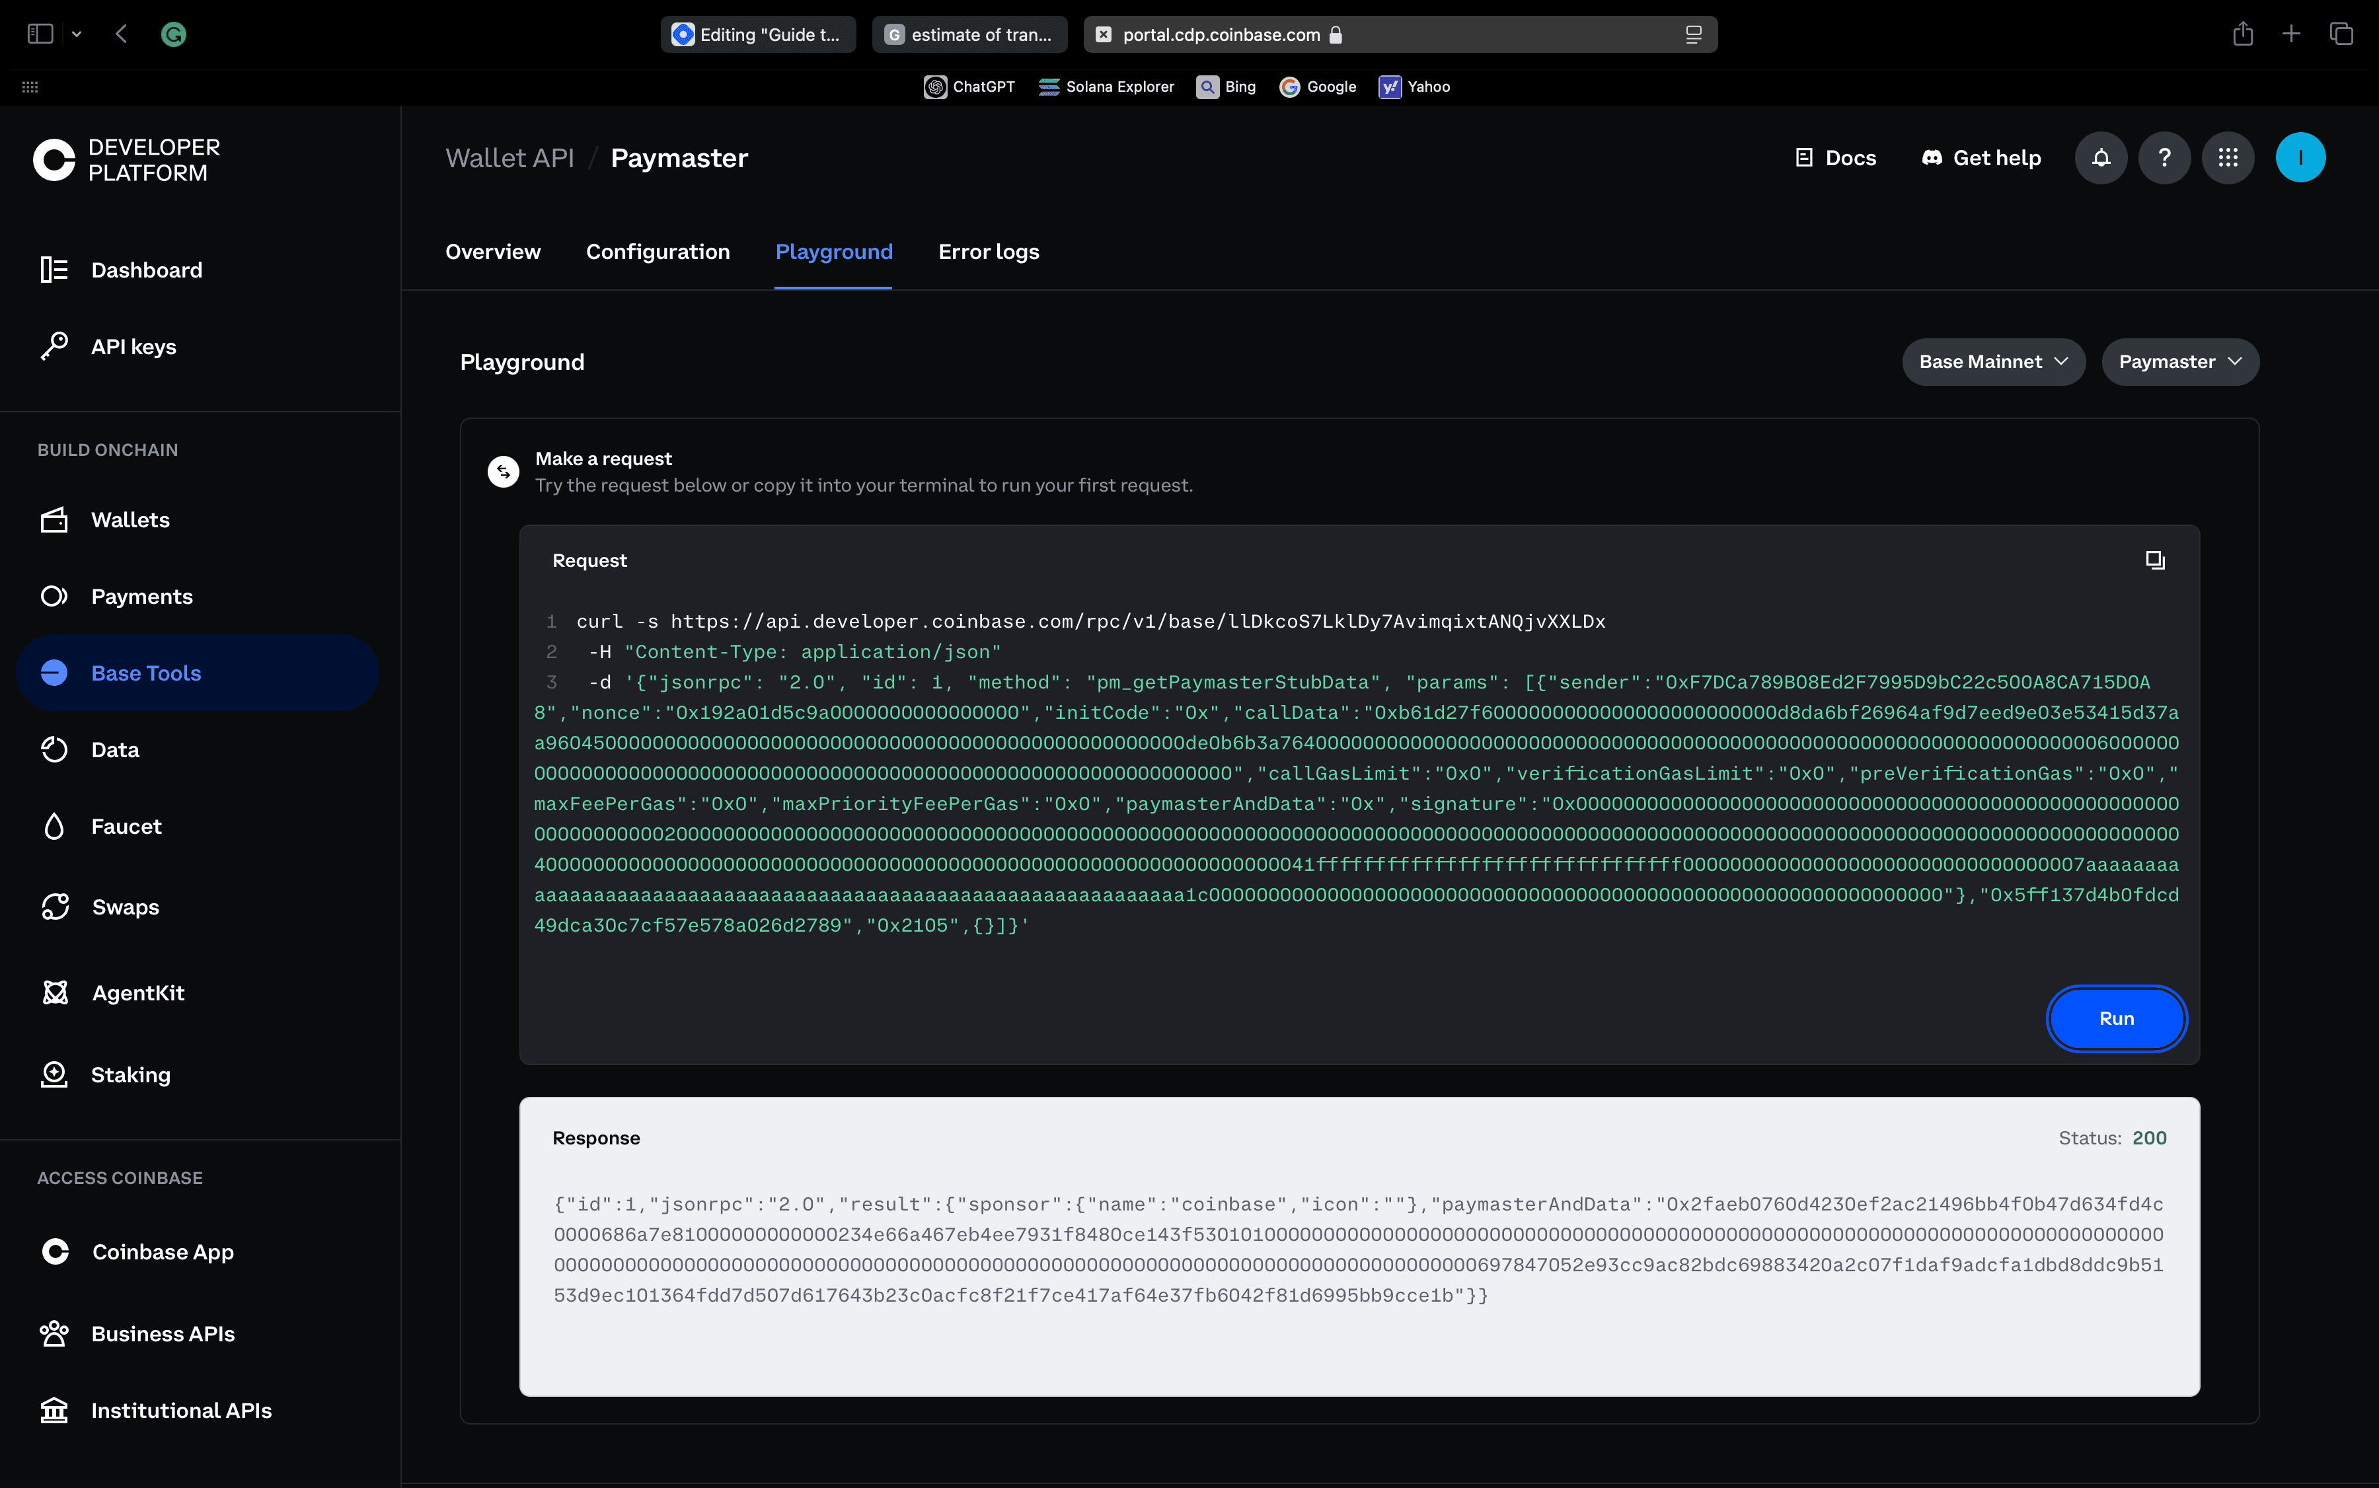Switch to the "estimate of tran..." browser tab

tap(969, 34)
